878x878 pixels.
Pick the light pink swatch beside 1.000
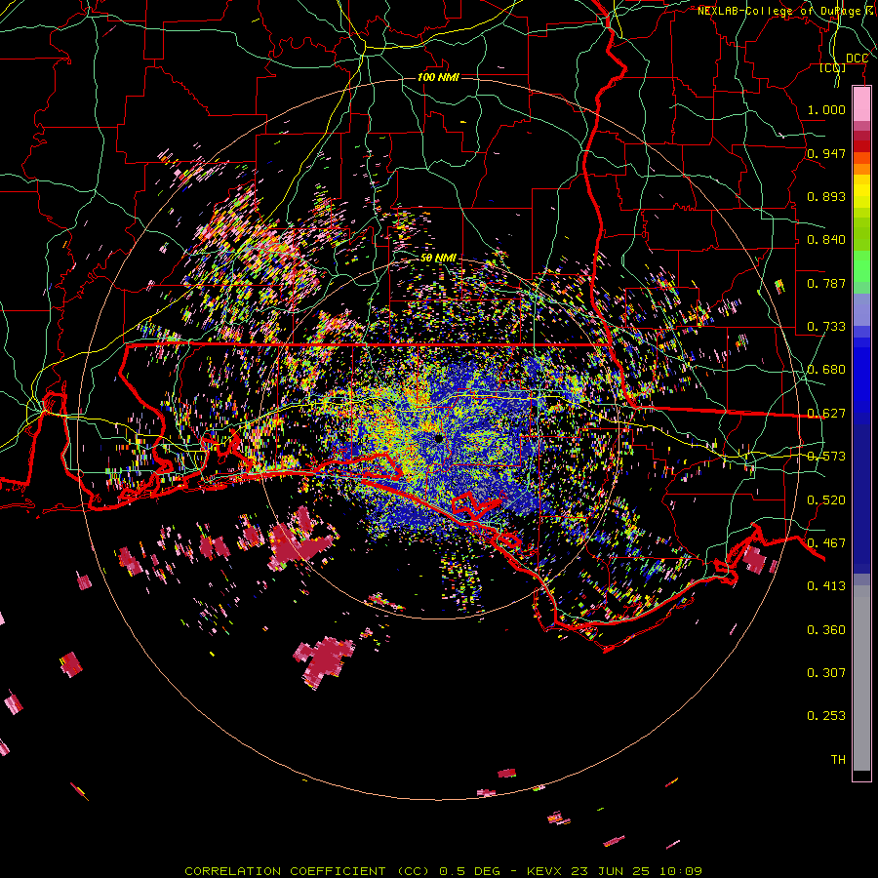tap(861, 104)
